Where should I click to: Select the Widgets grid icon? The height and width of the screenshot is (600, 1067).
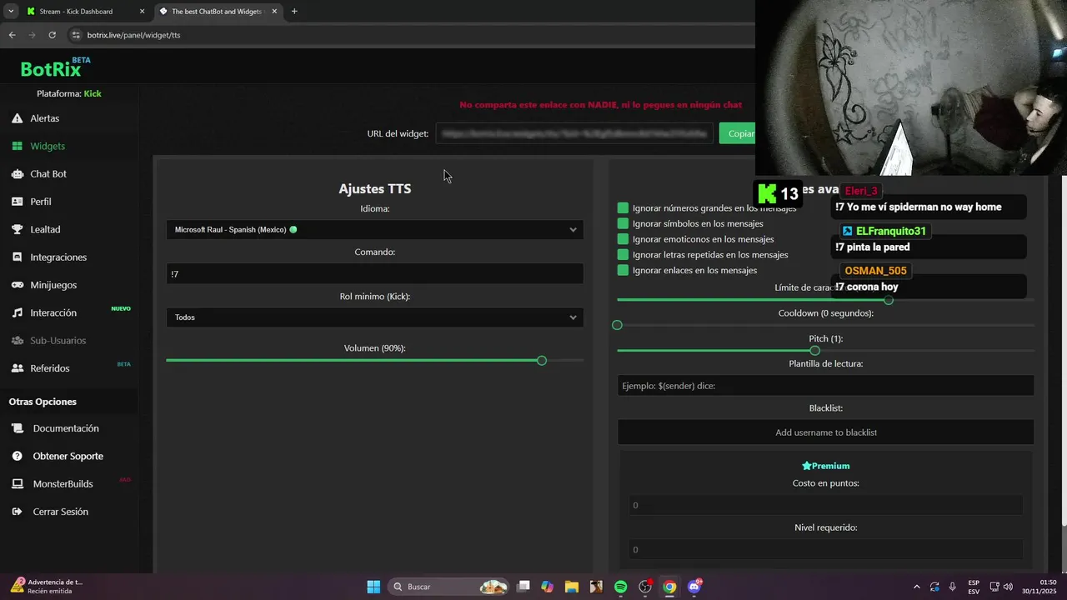pos(17,146)
